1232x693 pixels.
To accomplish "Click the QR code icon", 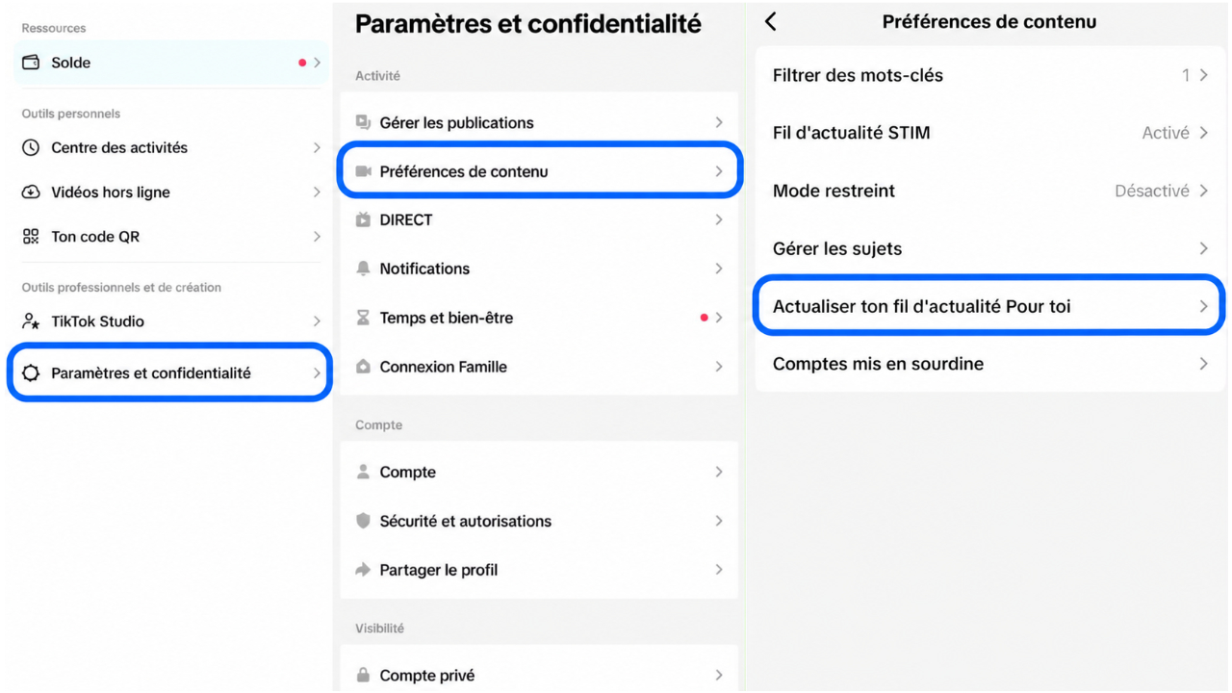I will pos(31,236).
